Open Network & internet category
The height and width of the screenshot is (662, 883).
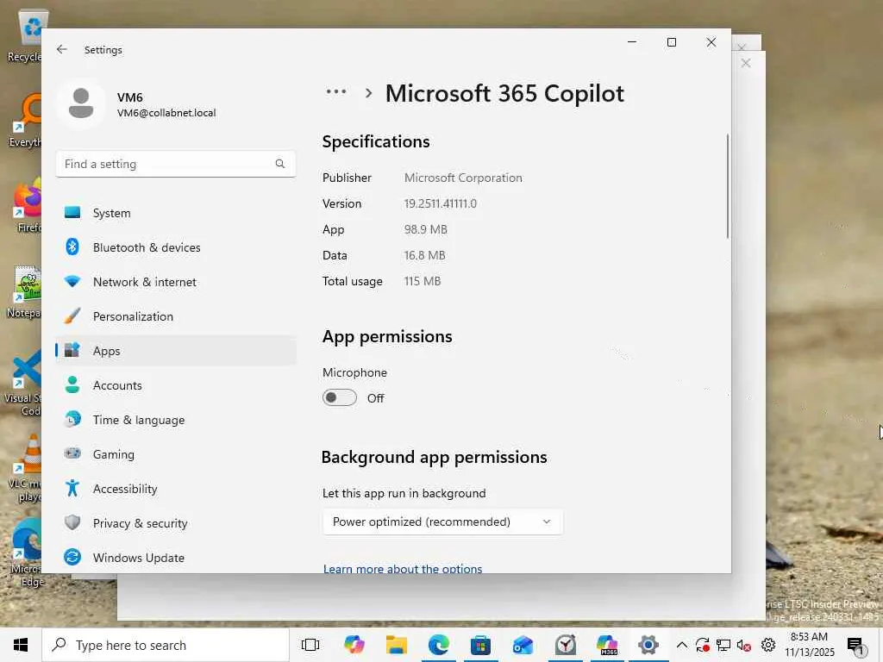(176, 282)
